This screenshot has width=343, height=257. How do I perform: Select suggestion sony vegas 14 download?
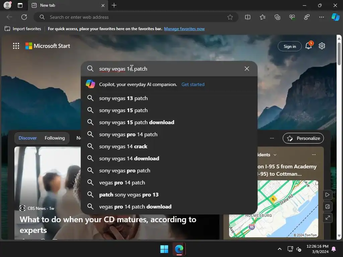(169, 158)
